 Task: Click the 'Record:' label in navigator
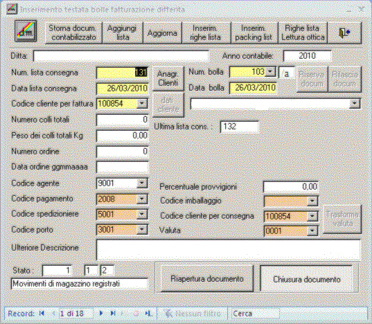click(x=21, y=314)
